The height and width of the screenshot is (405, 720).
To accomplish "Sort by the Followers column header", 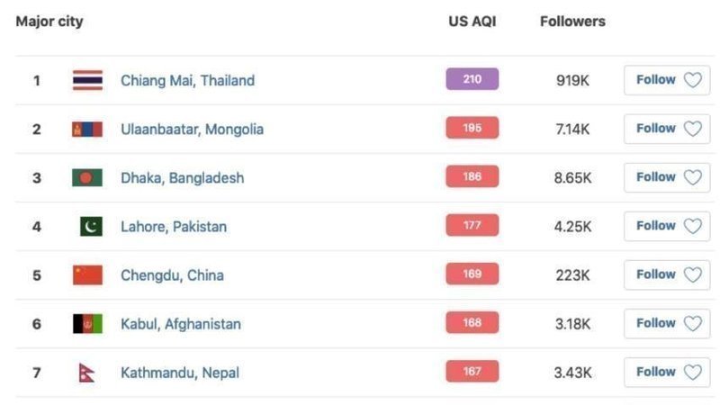I will pyautogui.click(x=572, y=22).
